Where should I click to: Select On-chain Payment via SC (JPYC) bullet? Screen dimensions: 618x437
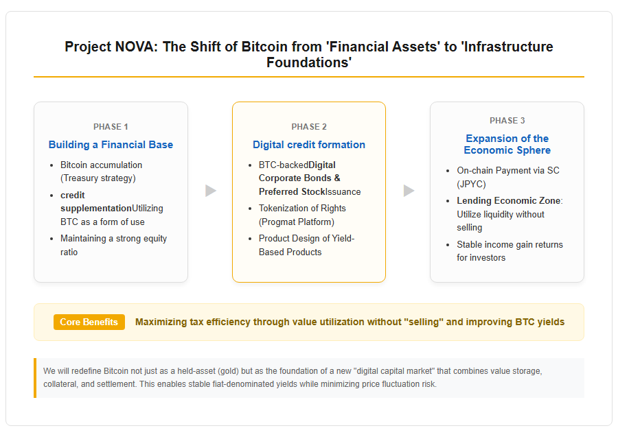click(x=508, y=177)
